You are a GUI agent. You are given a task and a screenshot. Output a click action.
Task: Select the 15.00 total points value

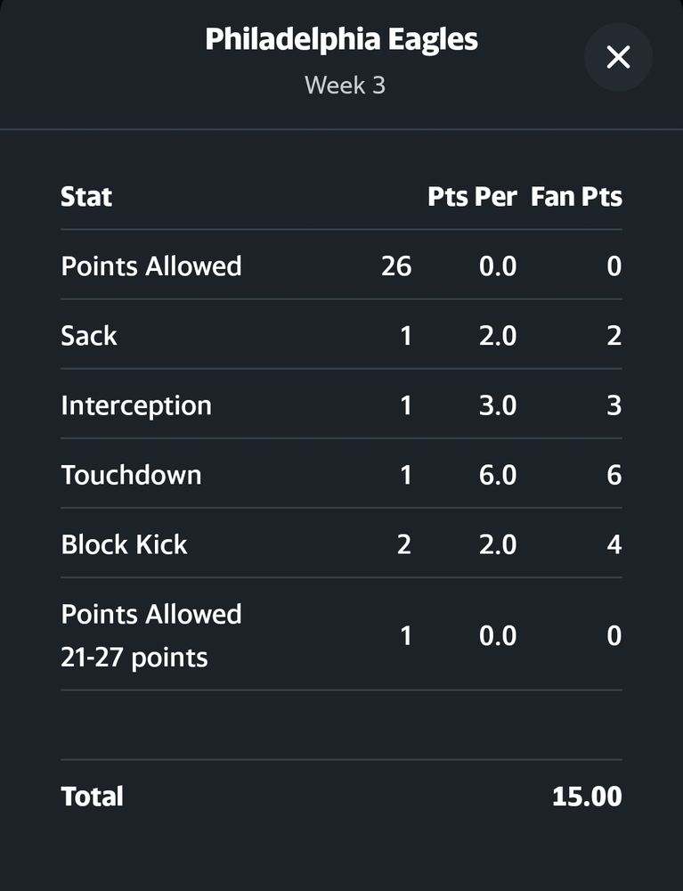588,796
